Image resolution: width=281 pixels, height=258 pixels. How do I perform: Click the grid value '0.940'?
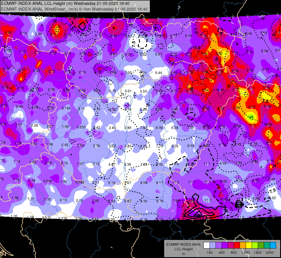48,181
